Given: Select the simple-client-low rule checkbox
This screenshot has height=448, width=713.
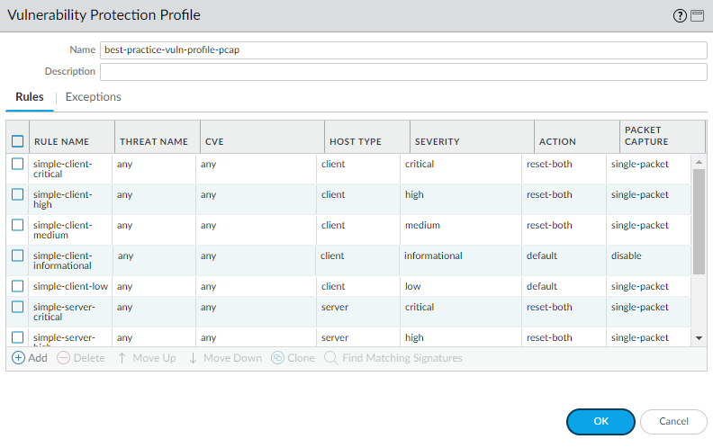Looking at the screenshot, I should pos(17,286).
